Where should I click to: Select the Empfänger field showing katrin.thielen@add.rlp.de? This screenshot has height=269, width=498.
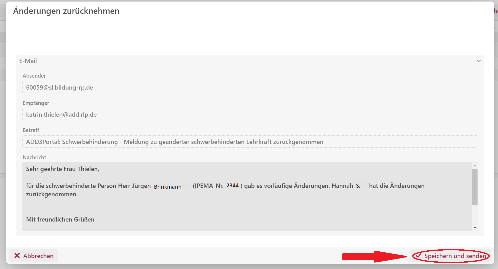250,114
